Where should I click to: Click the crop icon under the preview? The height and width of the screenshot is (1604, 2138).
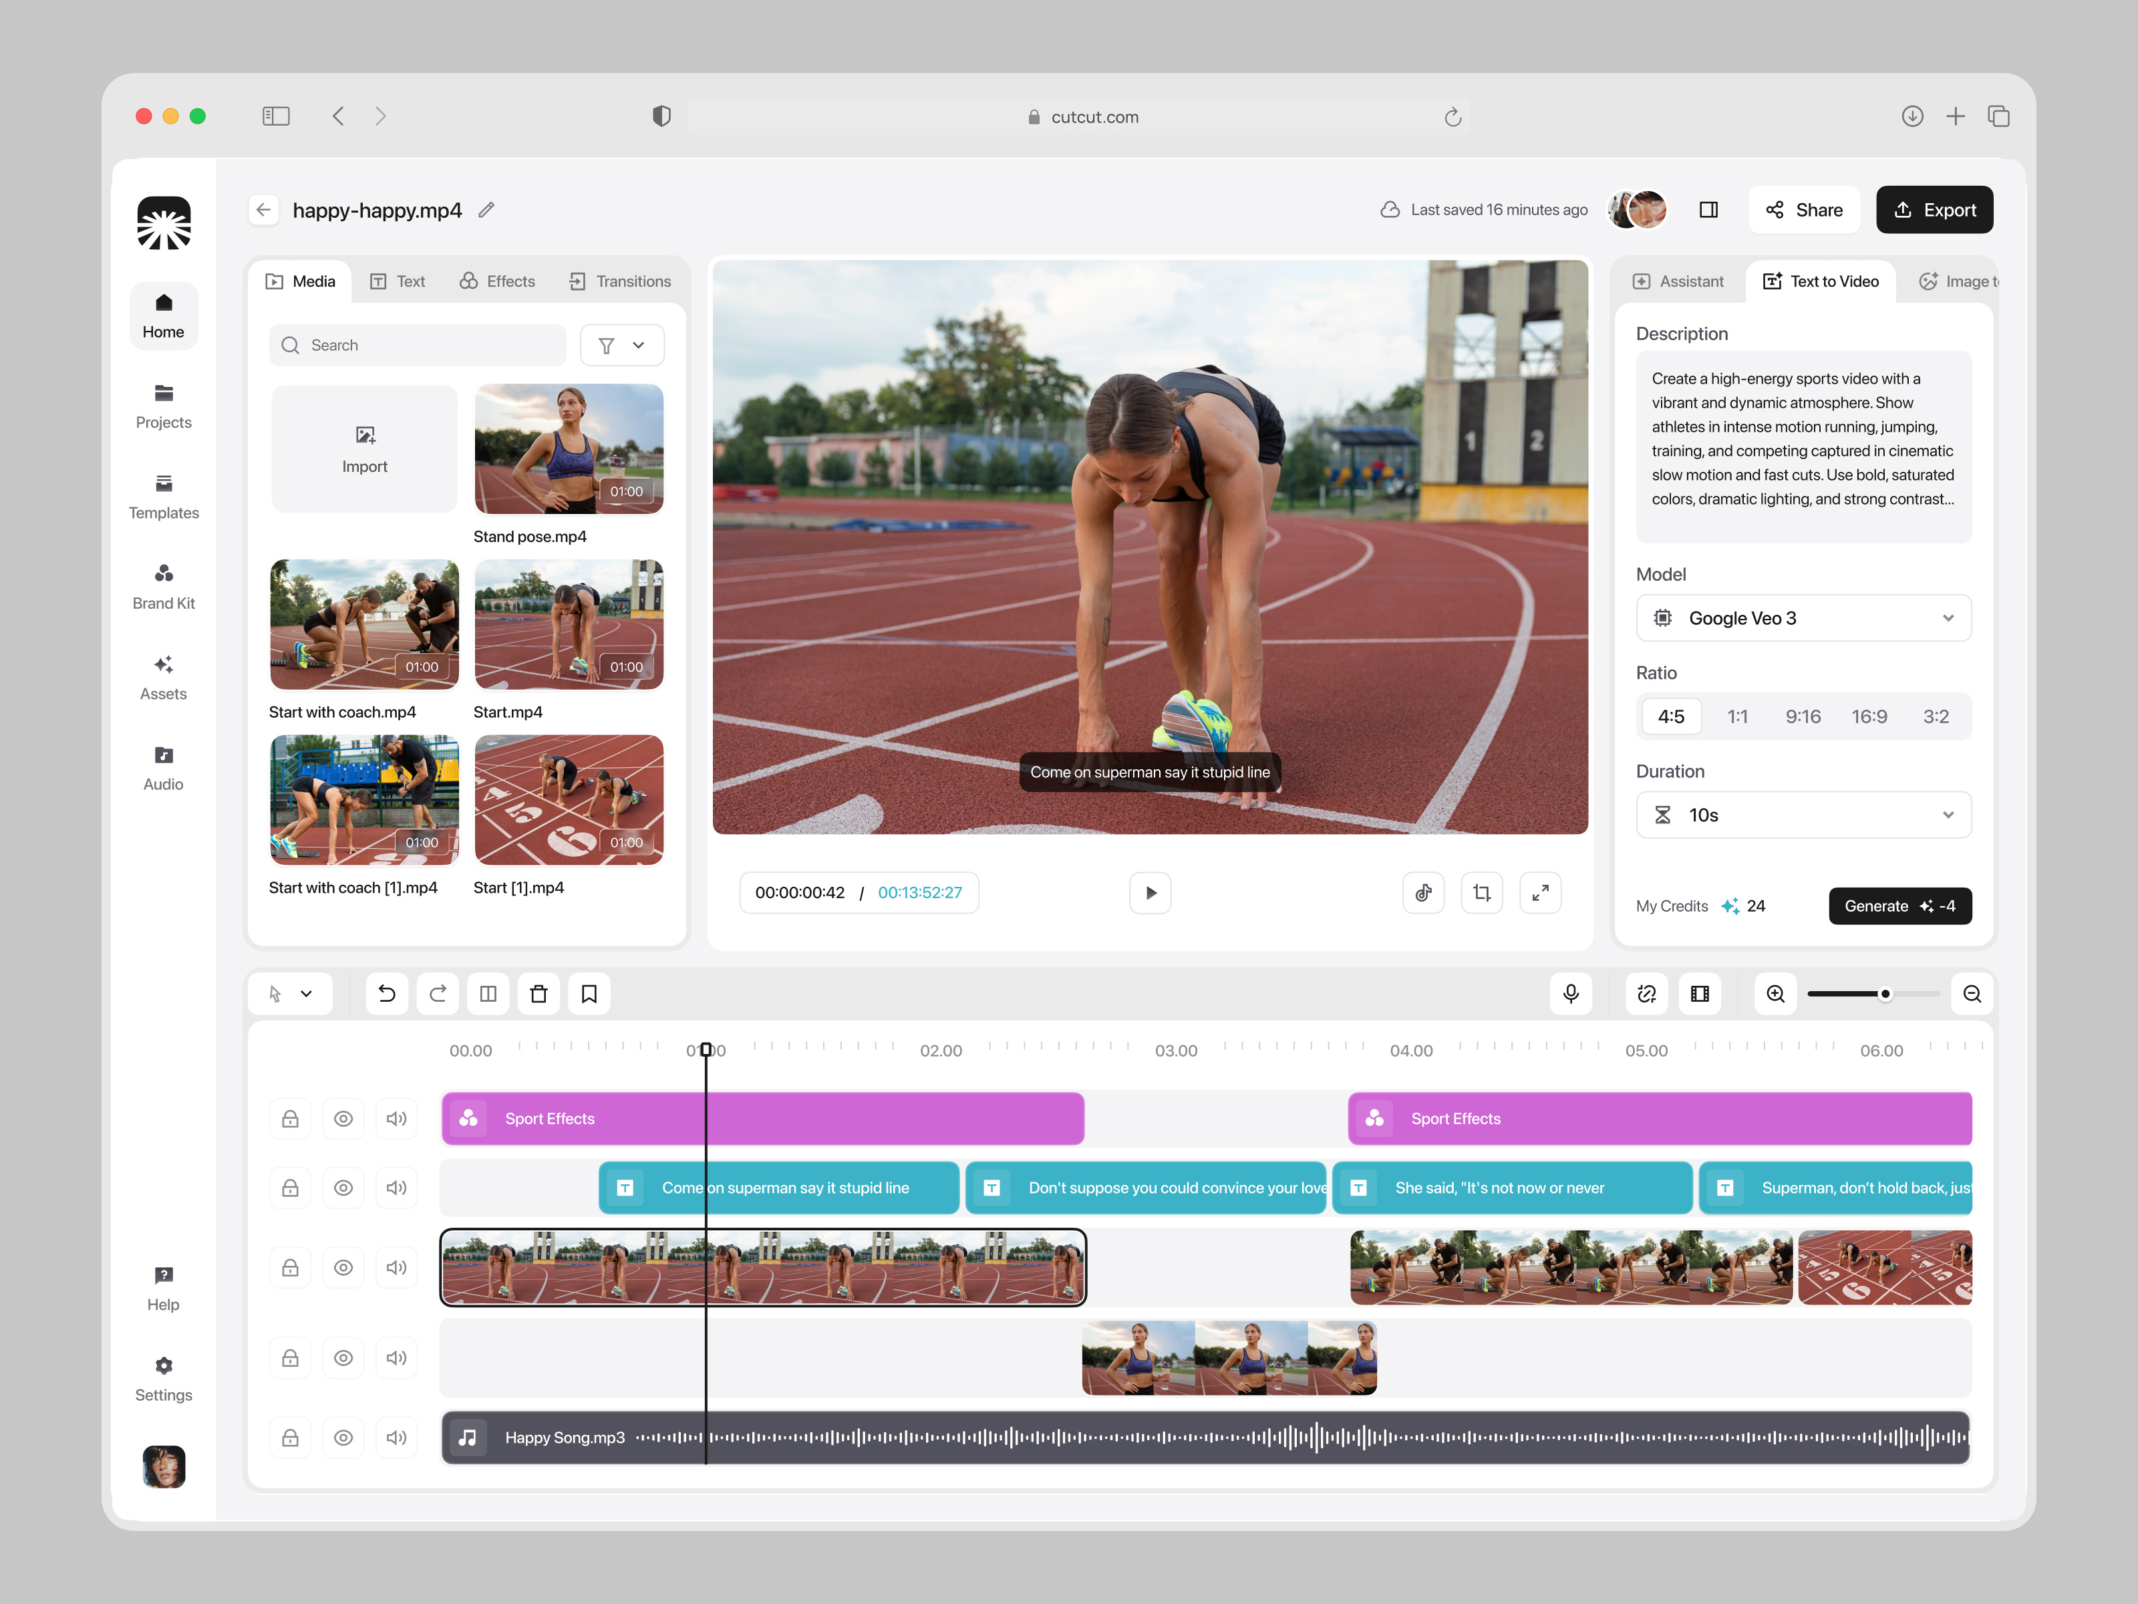coord(1481,892)
